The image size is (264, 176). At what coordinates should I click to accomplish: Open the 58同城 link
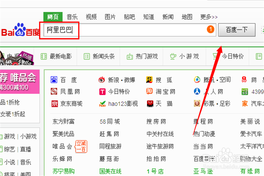[110, 121]
